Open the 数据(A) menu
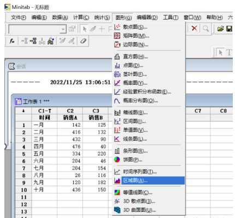The width and height of the screenshot is (235, 218). (60, 18)
